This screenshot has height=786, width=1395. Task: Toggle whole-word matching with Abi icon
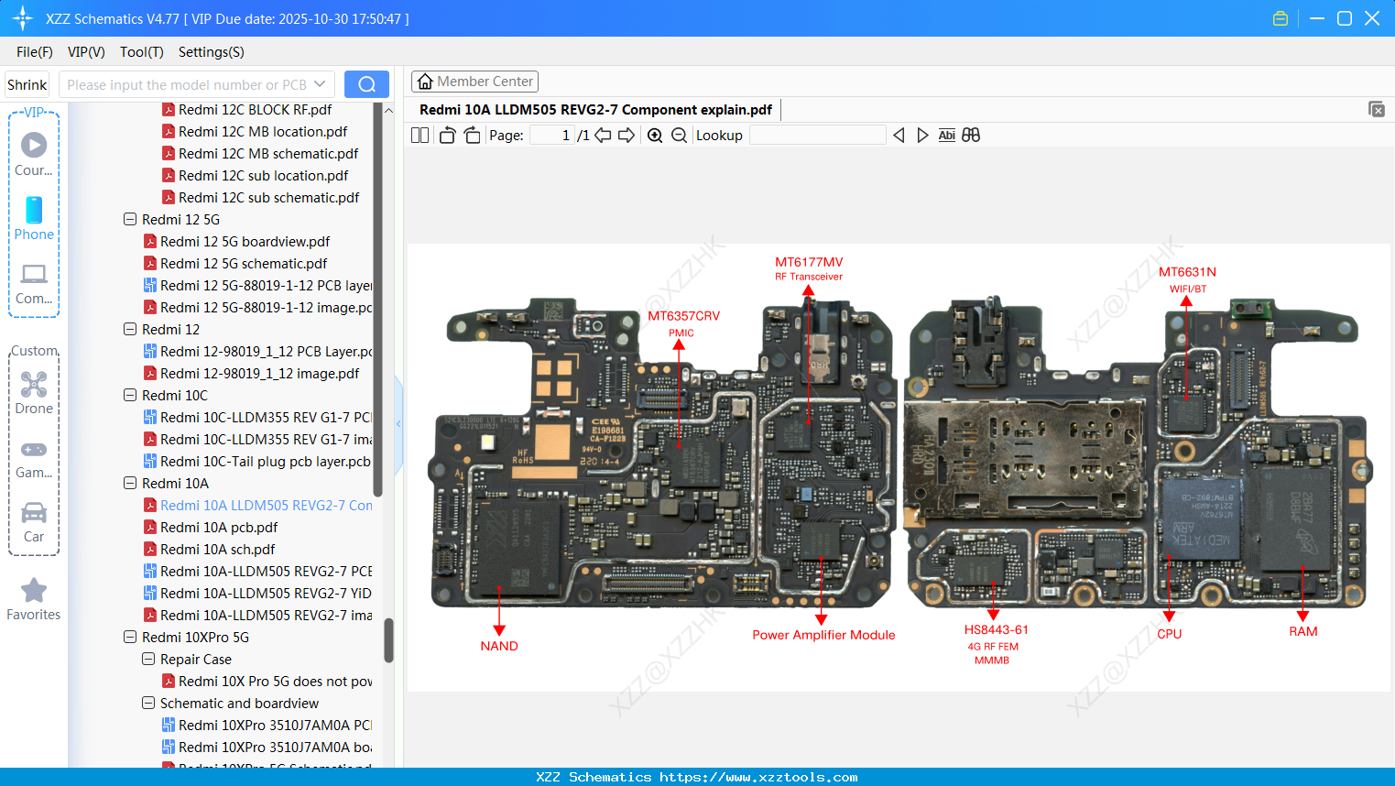[946, 135]
